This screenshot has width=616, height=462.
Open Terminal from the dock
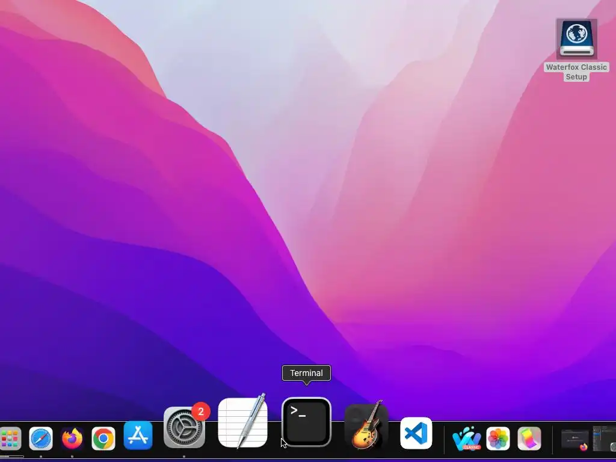pos(306,422)
